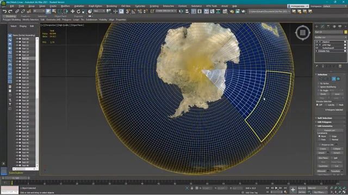348x195 pixels.
Task: Open the Create Selection Set dropdown
Action: coord(166,11)
